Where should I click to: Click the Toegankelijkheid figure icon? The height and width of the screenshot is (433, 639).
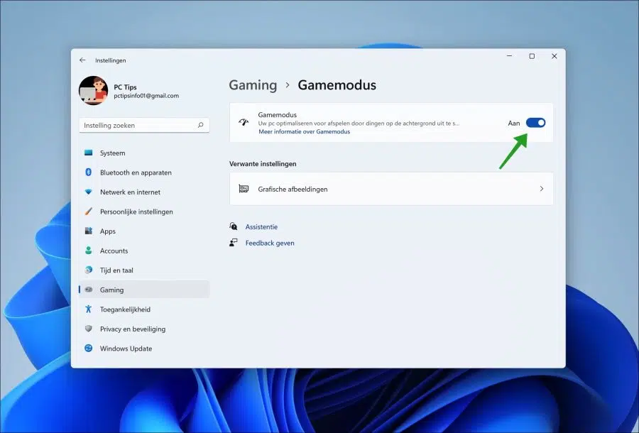coord(89,309)
